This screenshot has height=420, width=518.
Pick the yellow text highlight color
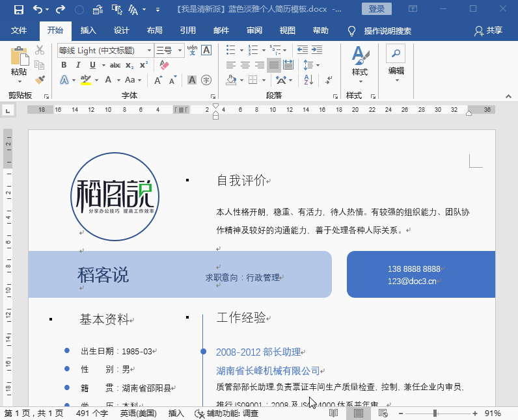(86, 80)
